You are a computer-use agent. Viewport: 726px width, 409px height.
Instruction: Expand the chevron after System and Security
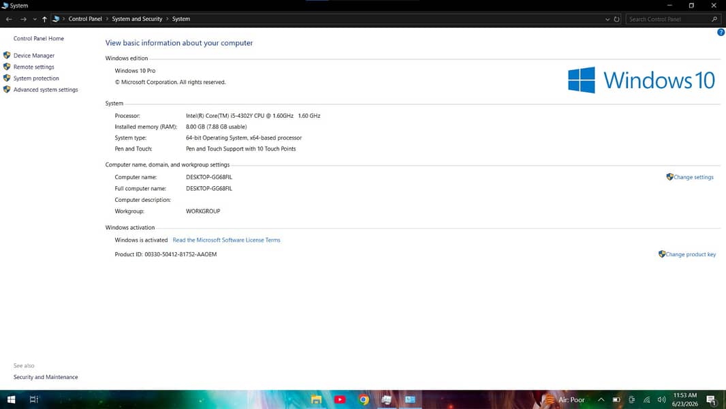(167, 19)
